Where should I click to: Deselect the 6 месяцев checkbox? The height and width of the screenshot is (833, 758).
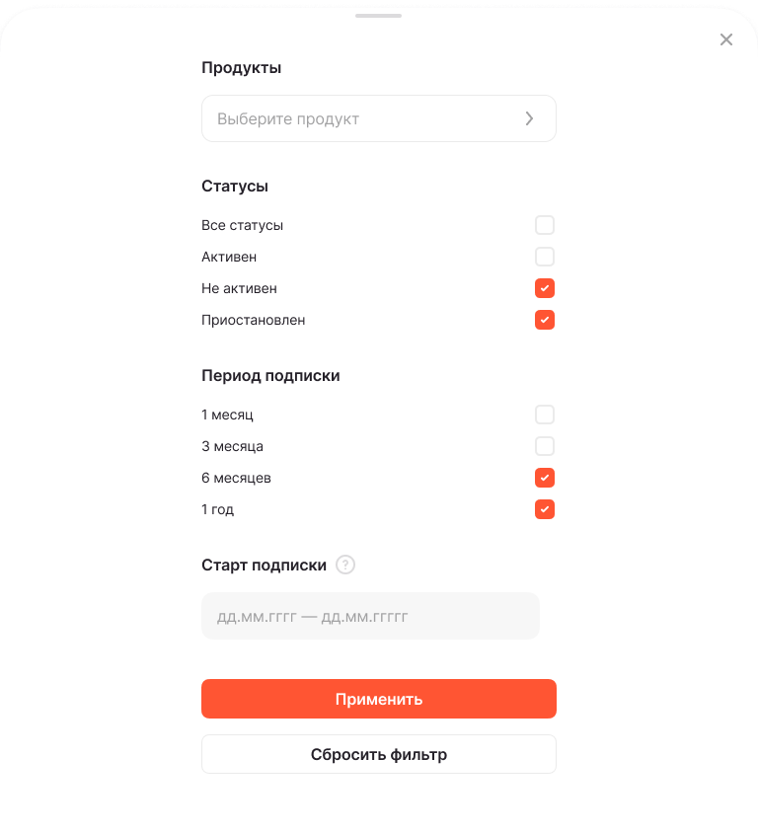545,478
